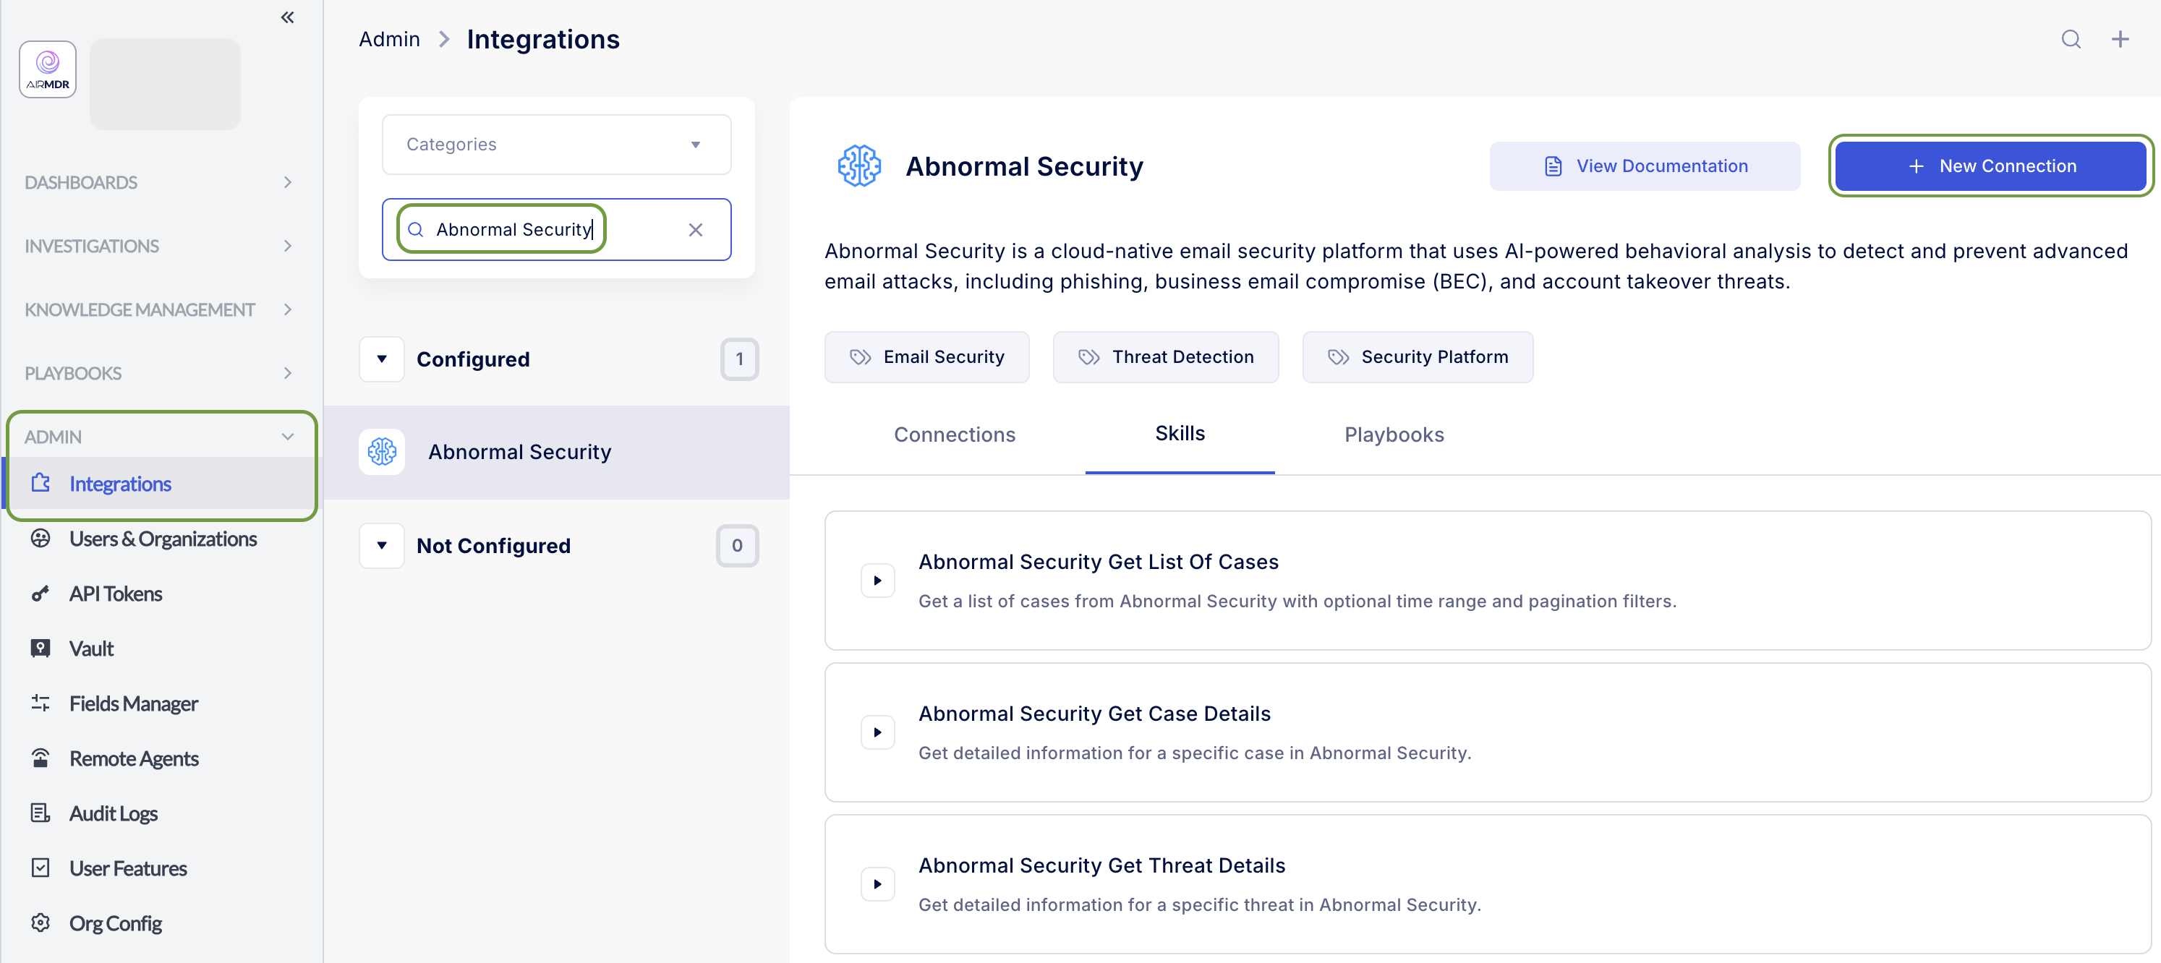The image size is (2161, 963).
Task: Click the plus icon in top bar
Action: [x=2120, y=38]
